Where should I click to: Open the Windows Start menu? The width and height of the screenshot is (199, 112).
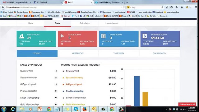point(4,109)
